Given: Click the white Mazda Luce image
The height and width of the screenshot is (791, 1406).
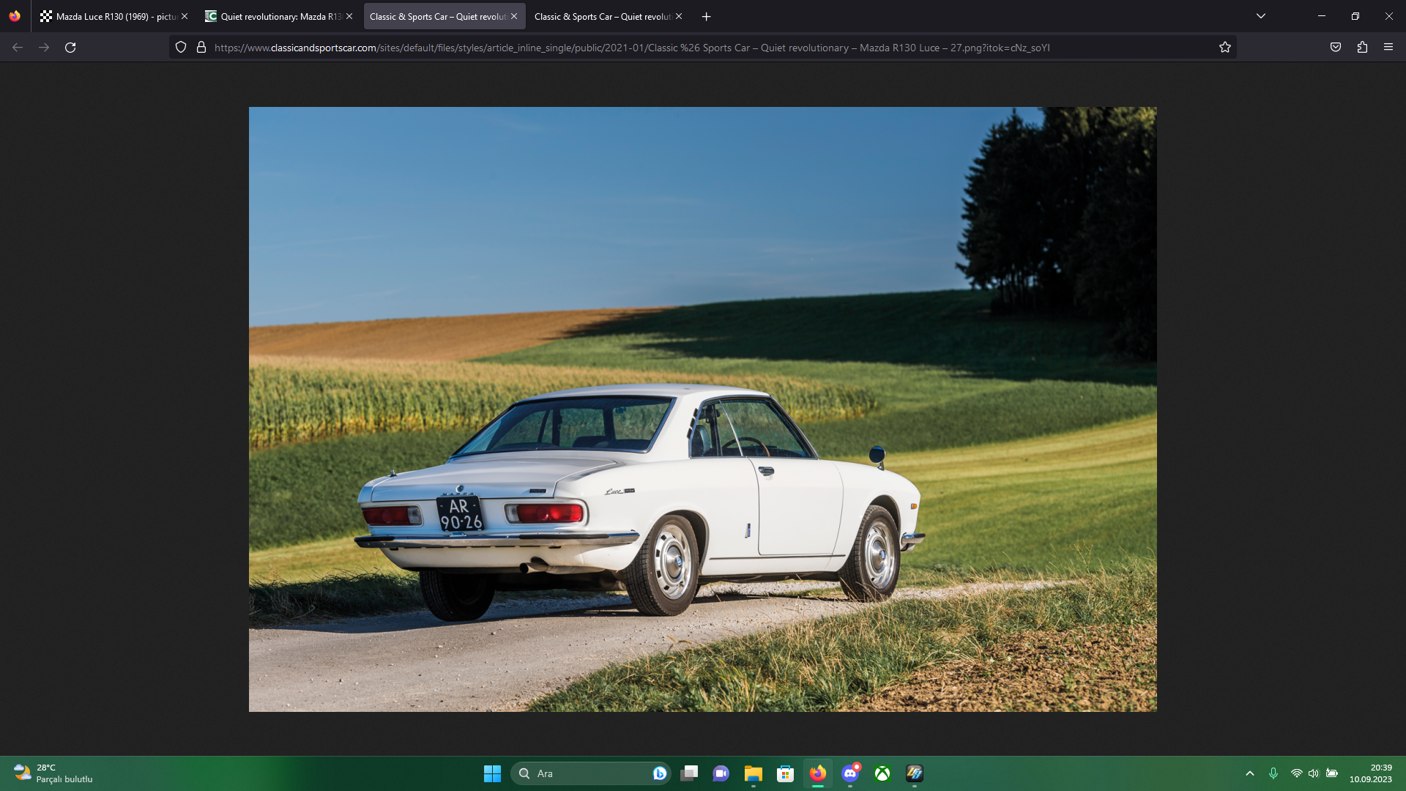Looking at the screenshot, I should click(703, 409).
